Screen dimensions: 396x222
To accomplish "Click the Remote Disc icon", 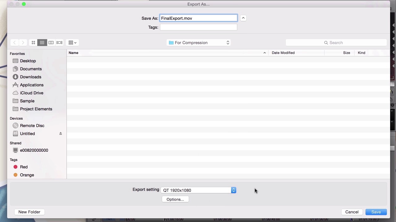I will [15, 125].
